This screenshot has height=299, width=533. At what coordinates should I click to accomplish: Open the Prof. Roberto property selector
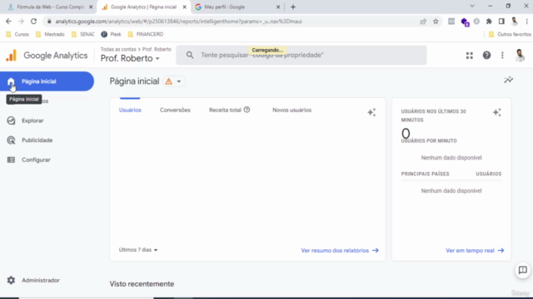[x=130, y=59]
